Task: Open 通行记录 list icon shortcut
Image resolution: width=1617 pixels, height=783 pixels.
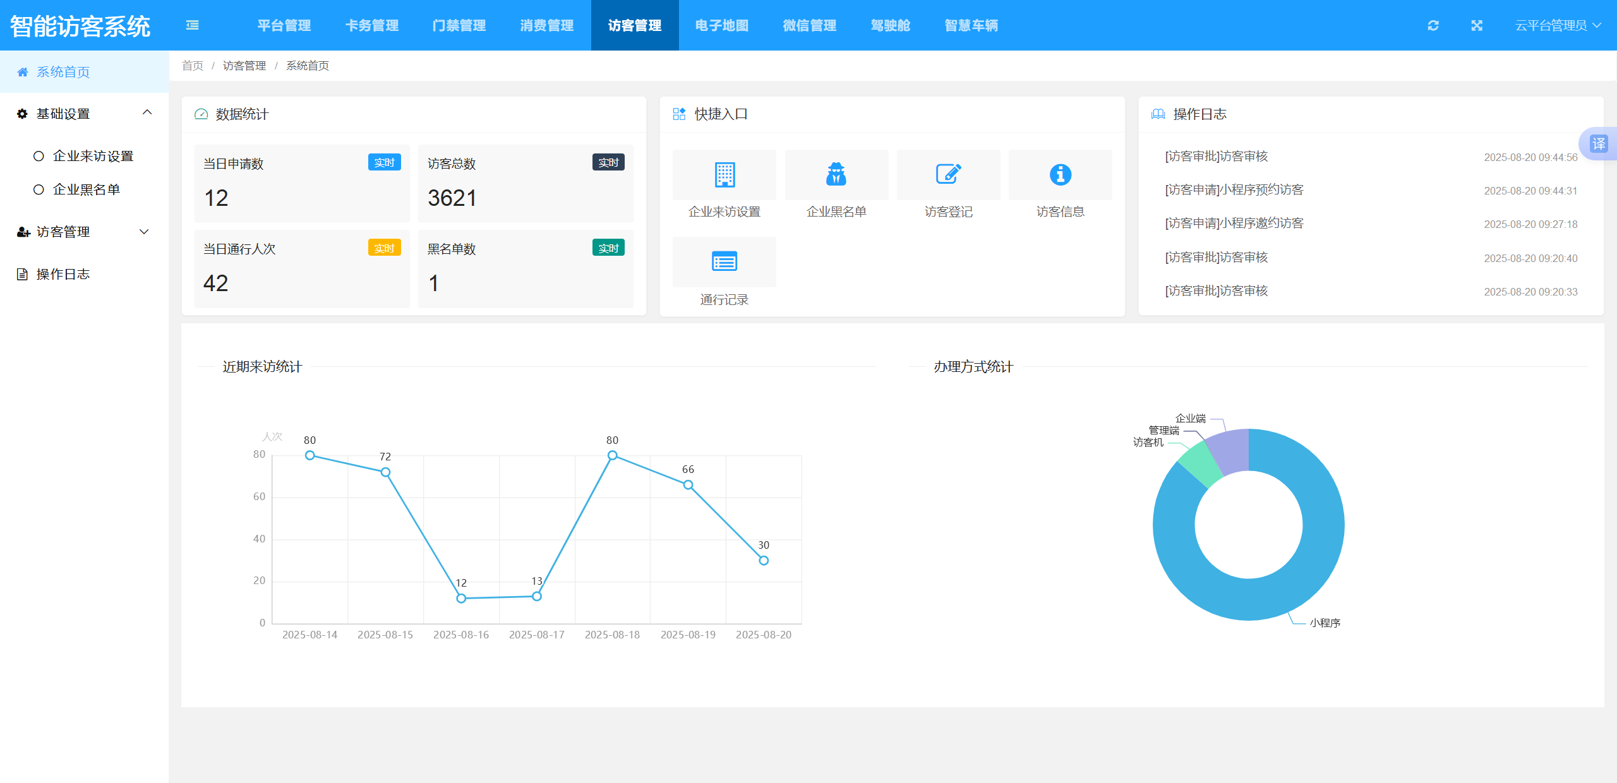Action: point(724,261)
